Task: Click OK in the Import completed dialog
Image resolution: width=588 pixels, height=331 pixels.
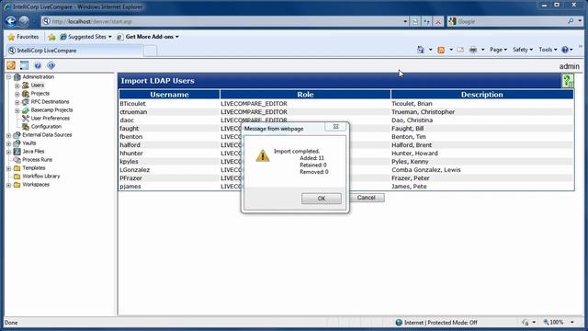Action: pyautogui.click(x=322, y=199)
